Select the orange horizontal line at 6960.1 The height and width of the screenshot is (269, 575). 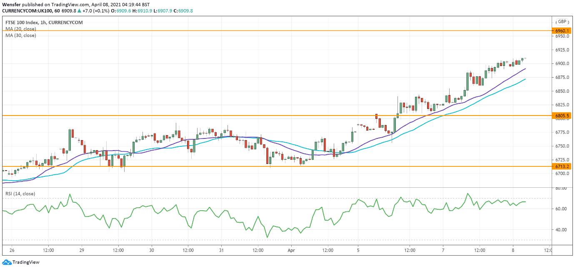pos(250,31)
